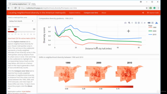Download CSV for active metro (2010)

tap(21, 38)
